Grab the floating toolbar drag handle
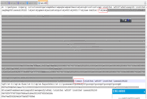This screenshot has height=99, width=147. pyautogui.click(x=121, y=20)
